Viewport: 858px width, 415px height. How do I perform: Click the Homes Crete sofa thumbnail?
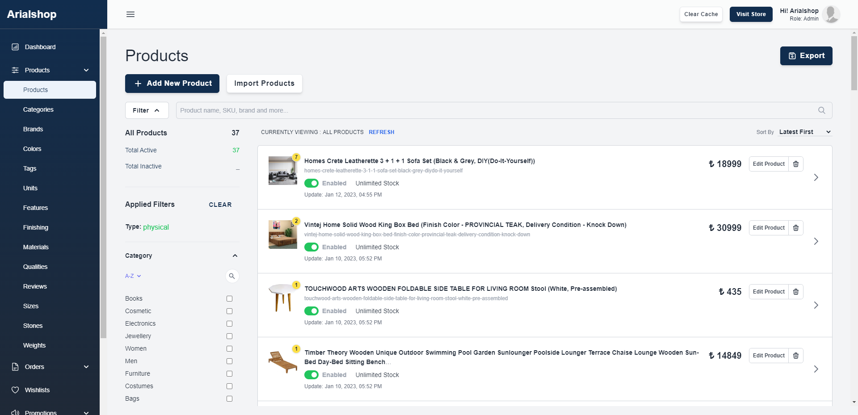[283, 171]
